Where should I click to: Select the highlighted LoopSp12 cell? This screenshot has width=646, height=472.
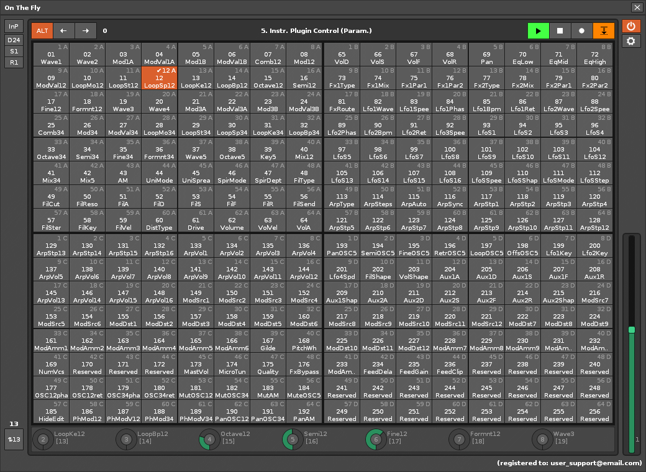click(159, 78)
